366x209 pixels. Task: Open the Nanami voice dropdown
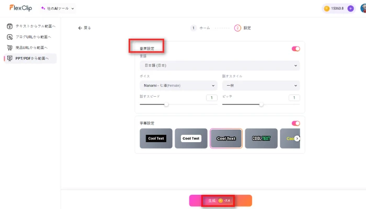[178, 86]
